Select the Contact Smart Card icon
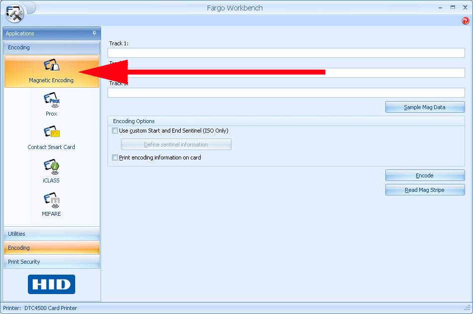The image size is (473, 314). pyautogui.click(x=51, y=134)
